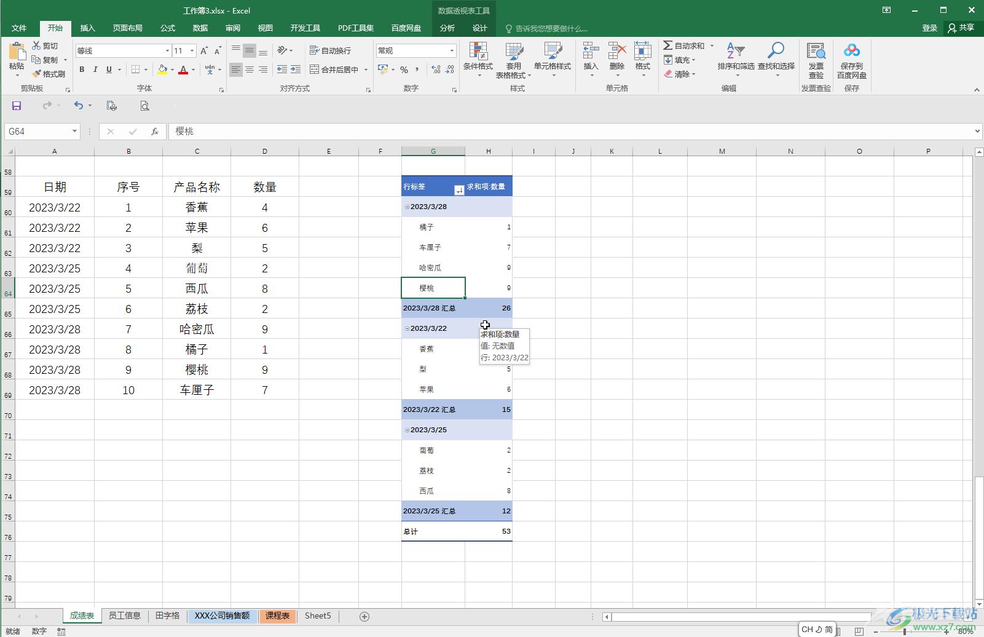Click invoice check 发票查验 icon

(x=816, y=60)
